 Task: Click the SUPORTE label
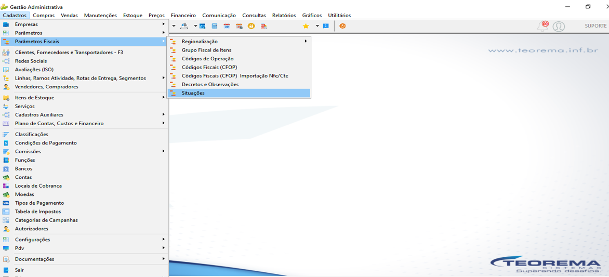click(x=596, y=25)
